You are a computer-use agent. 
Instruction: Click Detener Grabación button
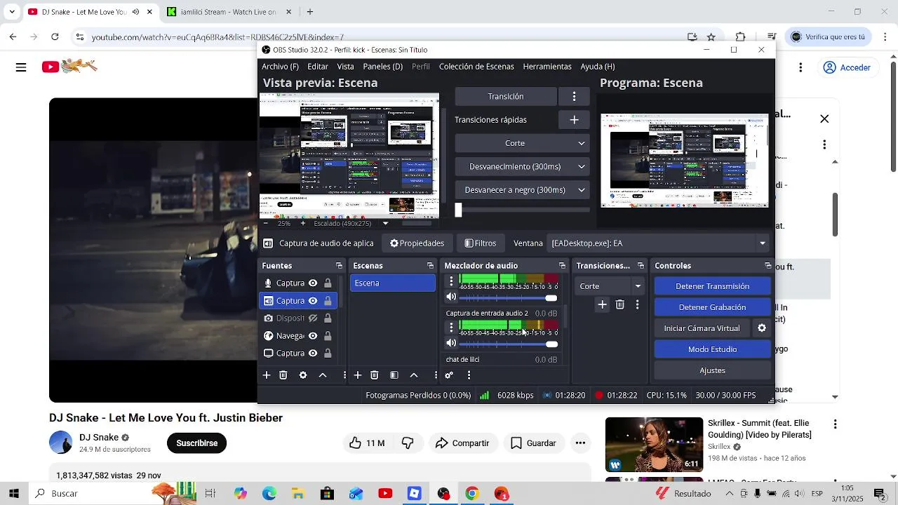(712, 307)
